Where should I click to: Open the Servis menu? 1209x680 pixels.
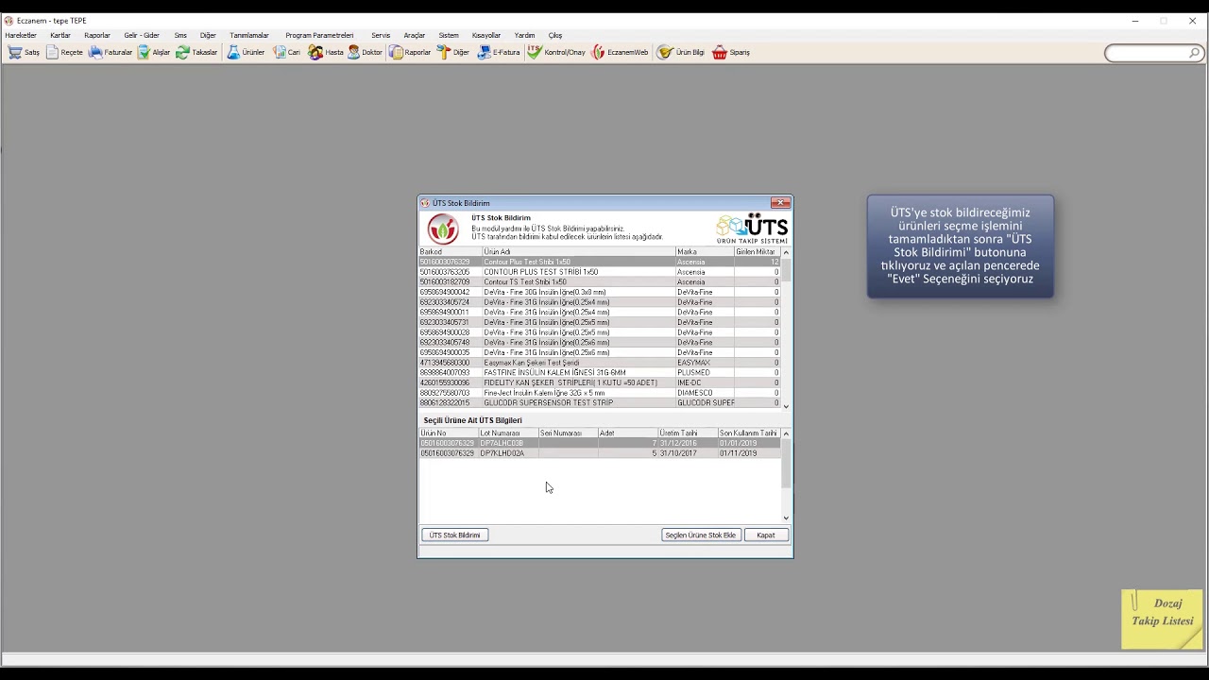point(381,35)
